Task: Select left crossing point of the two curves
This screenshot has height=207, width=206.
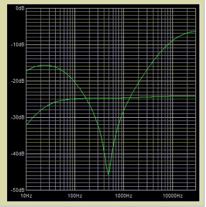Action: pyautogui.click(x=86, y=98)
